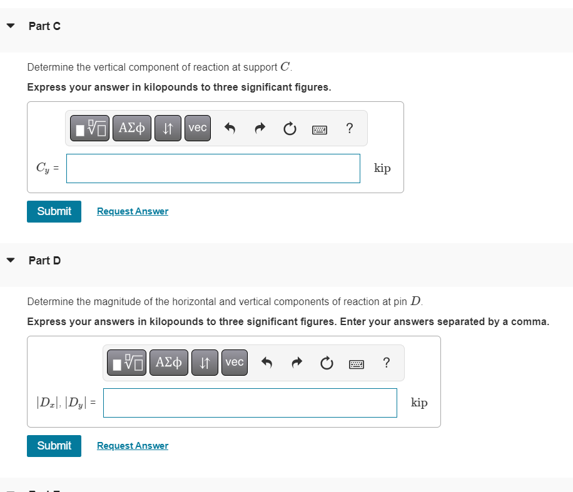573x492 pixels.
Task: Request Answer for Part D
Action: point(133,446)
